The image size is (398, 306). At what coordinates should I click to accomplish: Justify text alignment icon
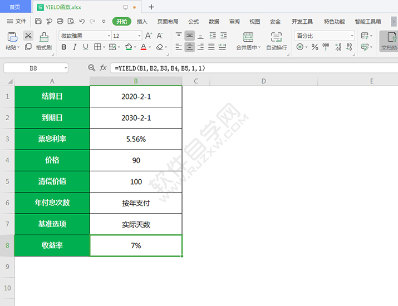(212, 47)
